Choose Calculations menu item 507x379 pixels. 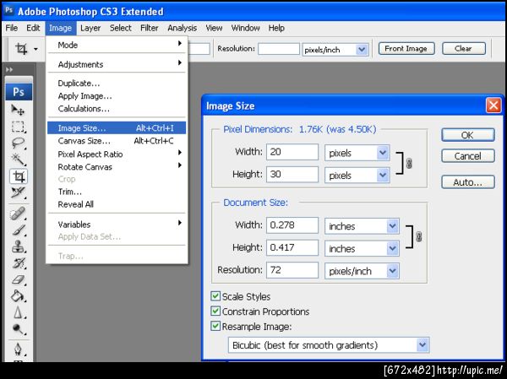(x=117, y=109)
